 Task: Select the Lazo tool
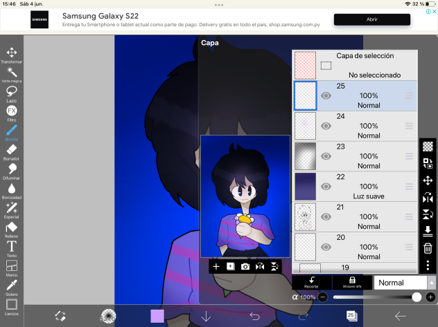[x=12, y=94]
